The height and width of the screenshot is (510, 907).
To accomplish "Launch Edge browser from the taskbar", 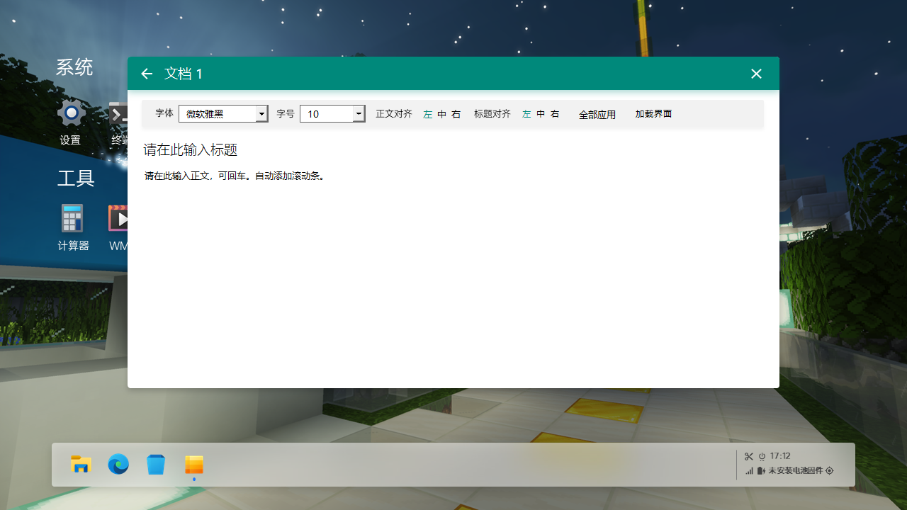I will [x=118, y=465].
